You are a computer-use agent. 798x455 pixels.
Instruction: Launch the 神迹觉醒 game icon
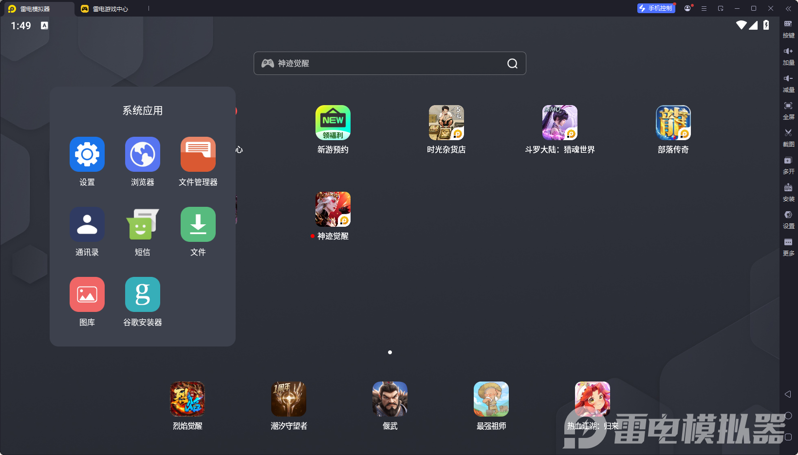(333, 209)
